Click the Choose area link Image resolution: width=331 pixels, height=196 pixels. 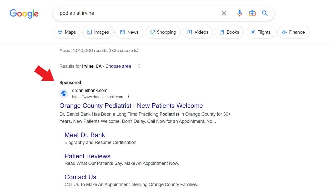[118, 66]
